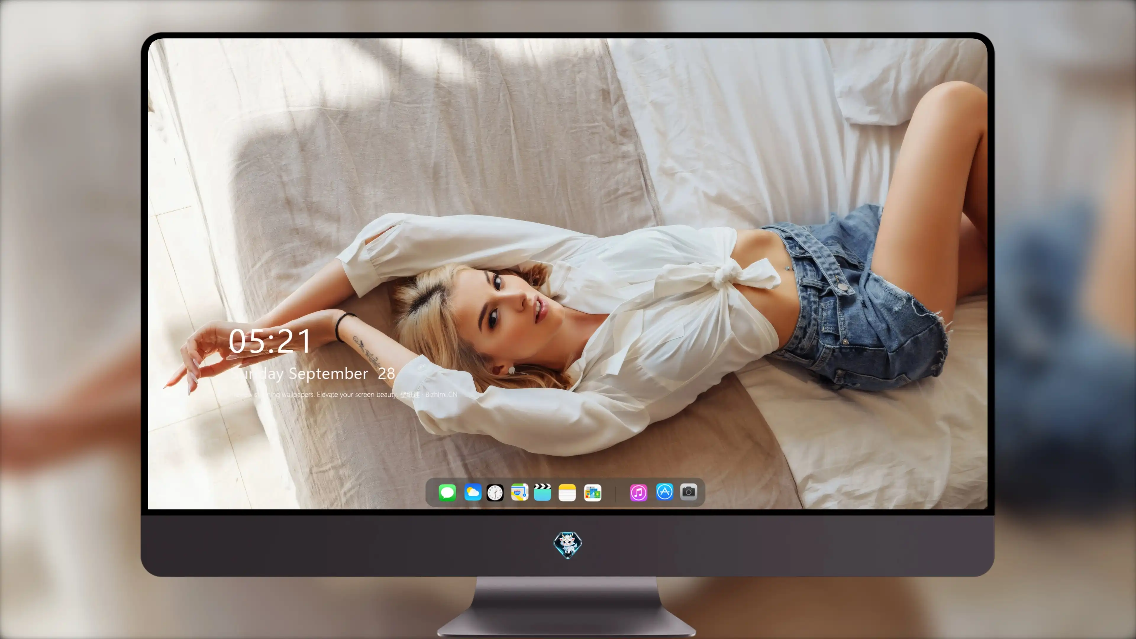
Task: Click the 05:21 clock widget
Action: point(270,341)
